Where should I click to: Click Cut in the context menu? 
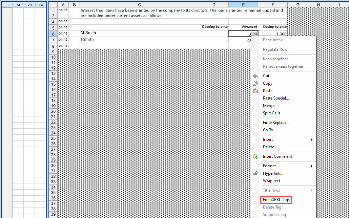(x=266, y=76)
